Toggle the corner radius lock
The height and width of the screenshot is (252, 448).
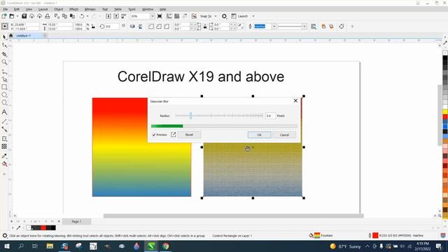coord(205,27)
